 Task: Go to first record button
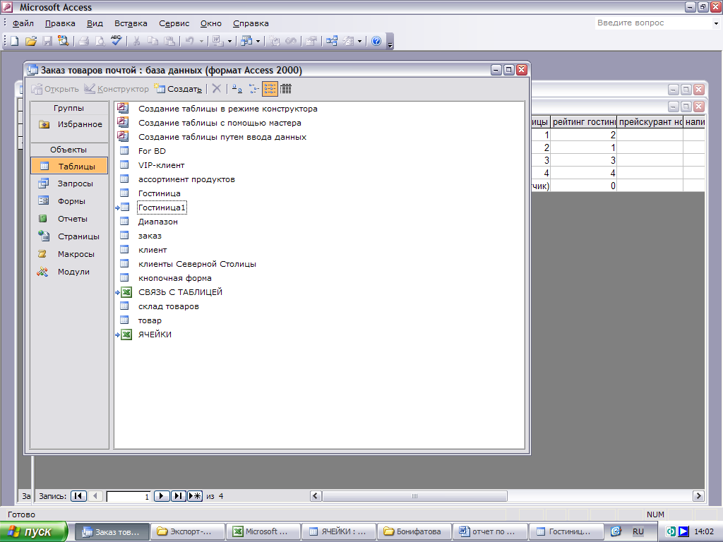coord(78,496)
